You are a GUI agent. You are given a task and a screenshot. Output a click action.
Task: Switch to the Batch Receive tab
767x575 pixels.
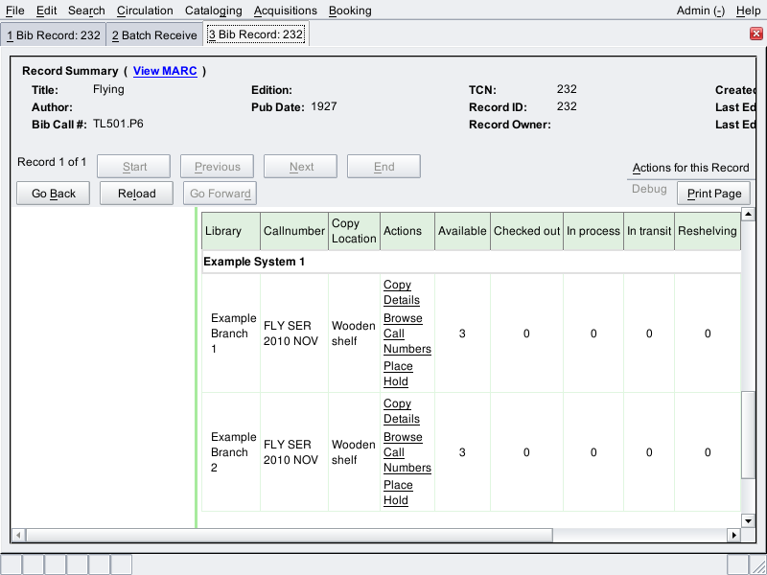(x=153, y=35)
